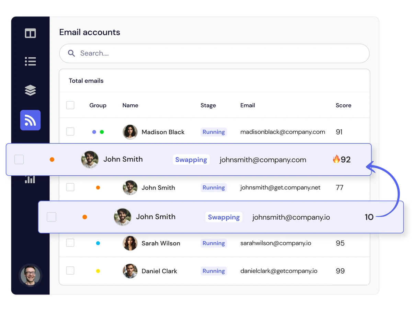Open the stacked layers icon in sidebar
This screenshot has width=412, height=311.
point(30,90)
